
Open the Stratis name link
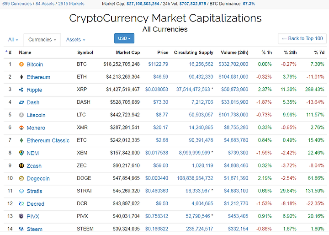(34, 191)
